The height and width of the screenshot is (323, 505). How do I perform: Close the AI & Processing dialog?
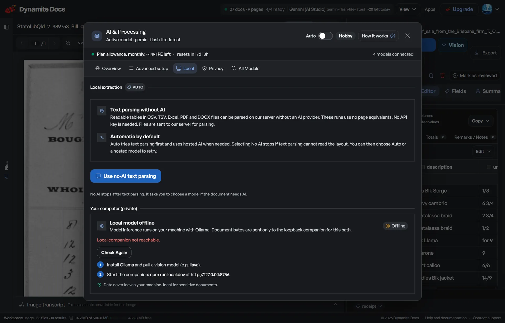(407, 36)
